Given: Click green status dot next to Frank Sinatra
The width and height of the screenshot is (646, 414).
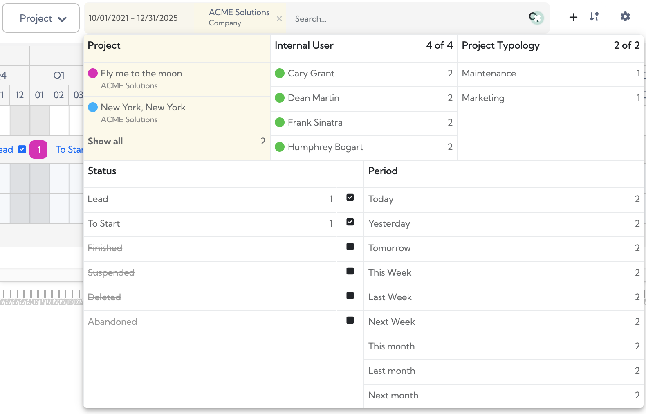Looking at the screenshot, I should pyautogui.click(x=280, y=122).
